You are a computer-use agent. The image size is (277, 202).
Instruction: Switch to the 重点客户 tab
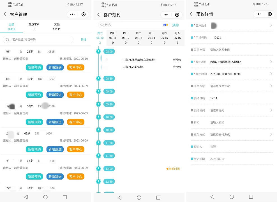point(34,27)
